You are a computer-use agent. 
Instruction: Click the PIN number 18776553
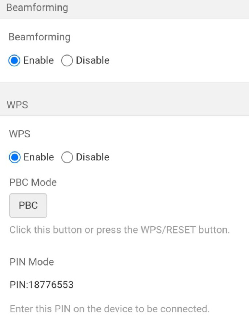tap(51, 285)
